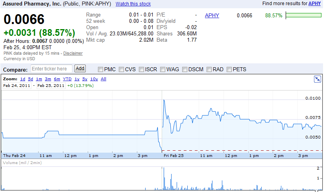325x192 pixels.
Task: Select the RAD comparison checkbox
Action: click(x=209, y=70)
